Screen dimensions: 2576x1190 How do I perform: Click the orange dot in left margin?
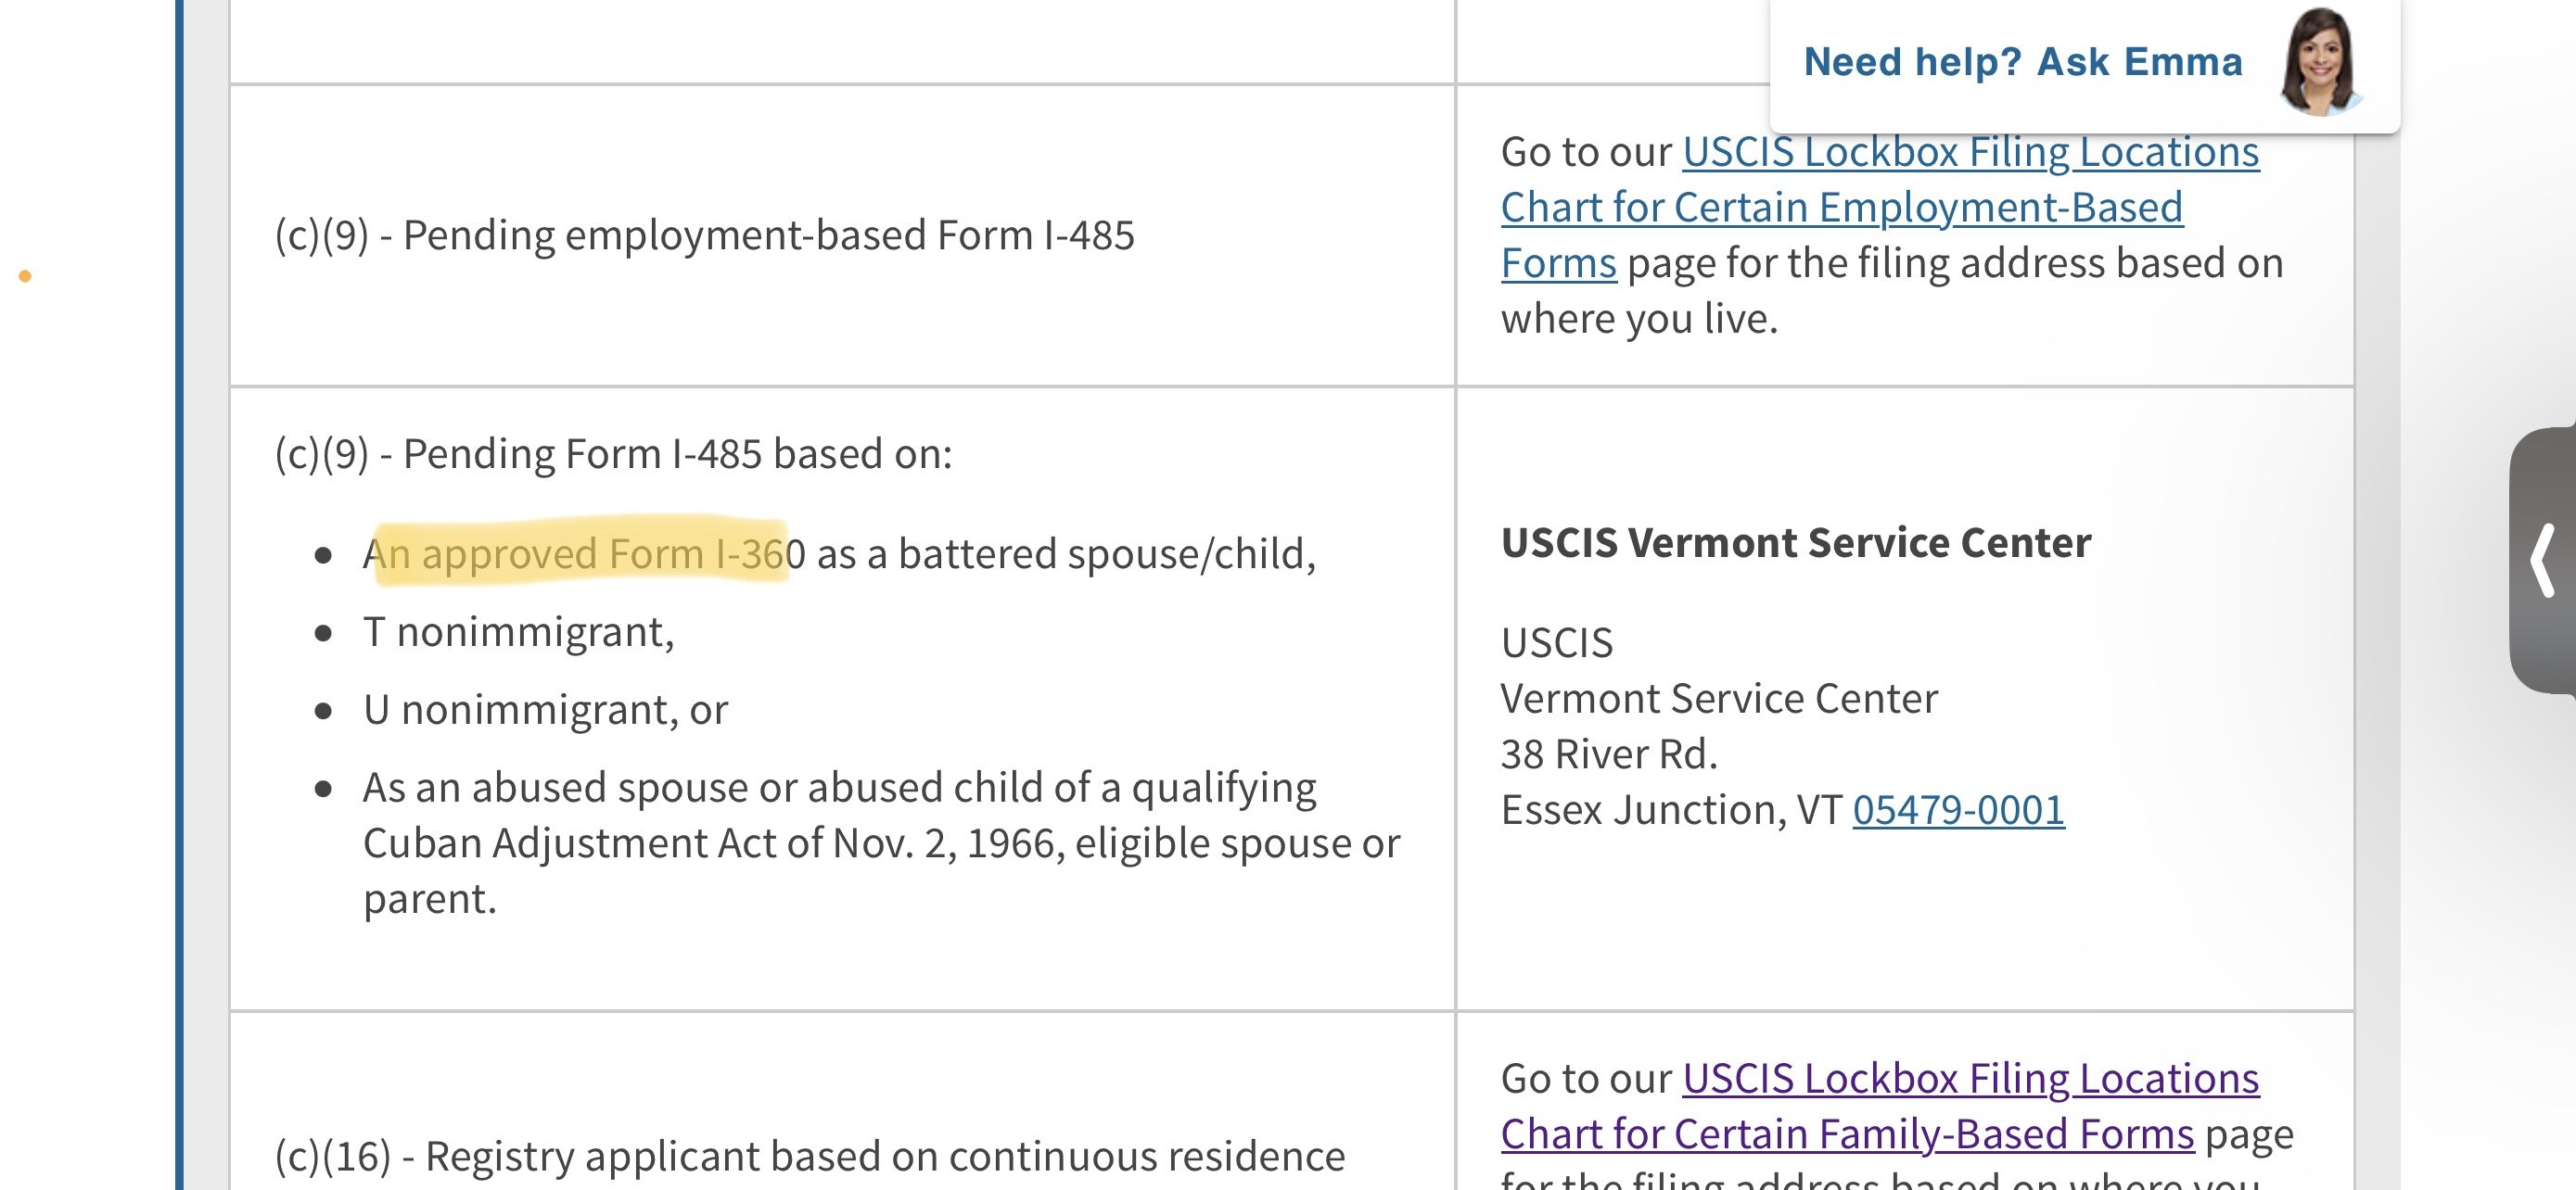point(25,276)
